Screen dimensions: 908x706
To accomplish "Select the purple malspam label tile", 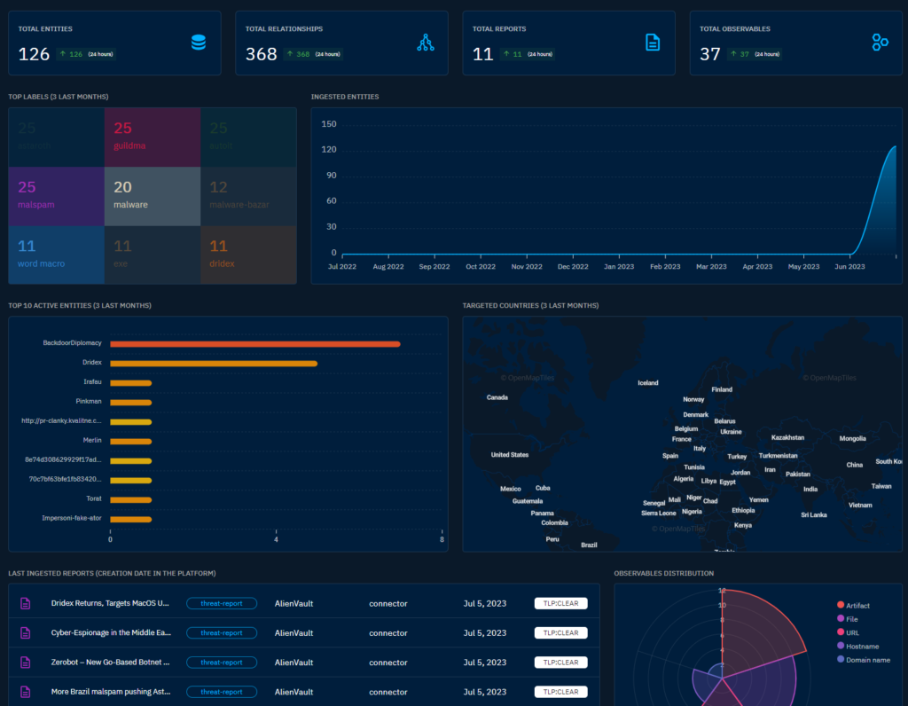I will (57, 196).
